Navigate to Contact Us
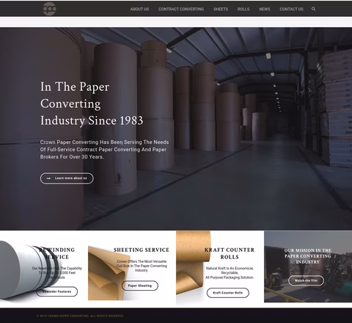Image resolution: width=352 pixels, height=323 pixels. pyautogui.click(x=291, y=9)
